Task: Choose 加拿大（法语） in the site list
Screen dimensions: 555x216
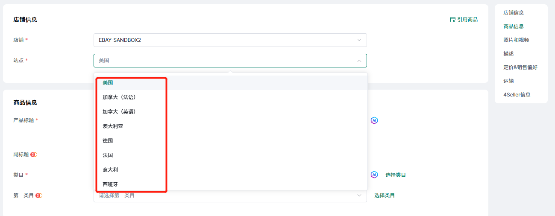Action: (119, 97)
